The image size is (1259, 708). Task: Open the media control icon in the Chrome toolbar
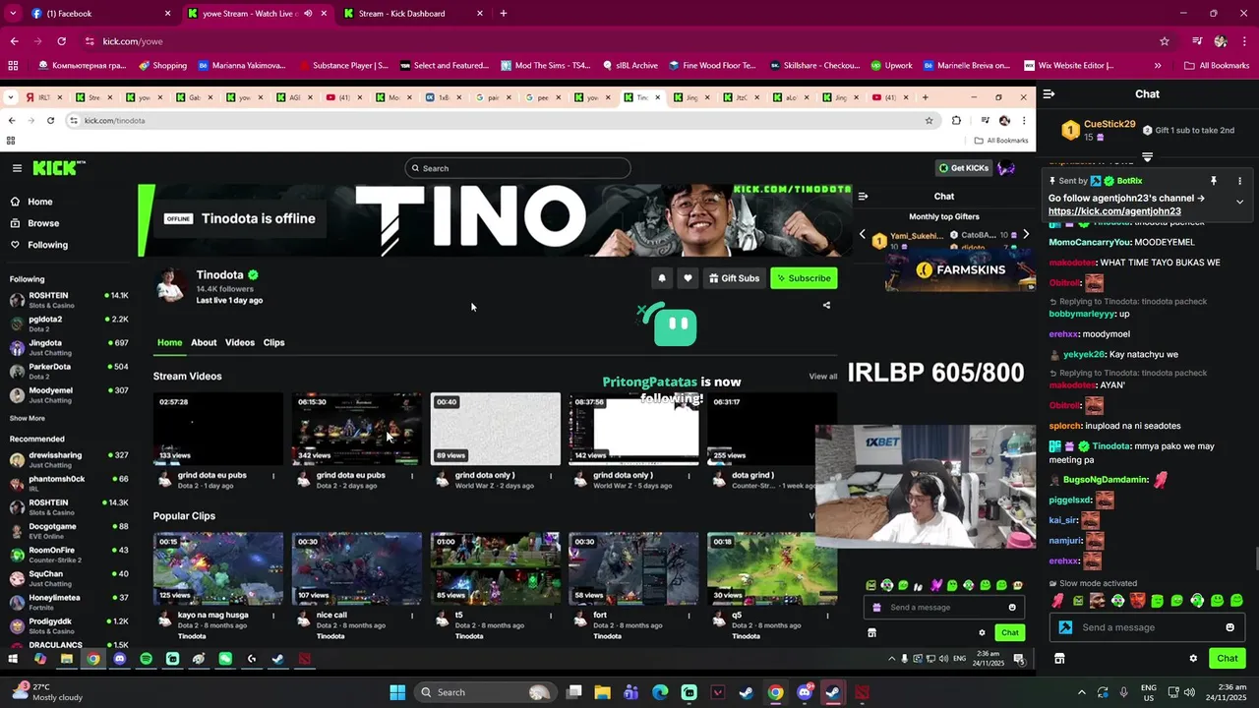pos(1197,41)
